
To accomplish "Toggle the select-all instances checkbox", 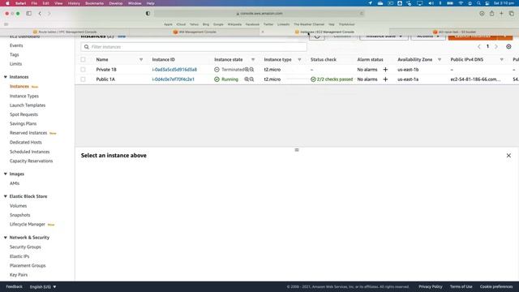I will (x=83, y=59).
